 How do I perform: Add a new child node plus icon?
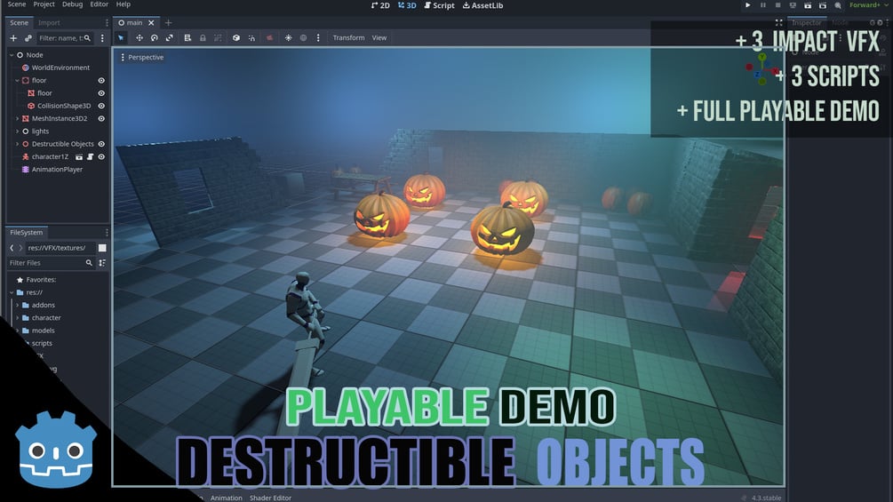pyautogui.click(x=13, y=38)
